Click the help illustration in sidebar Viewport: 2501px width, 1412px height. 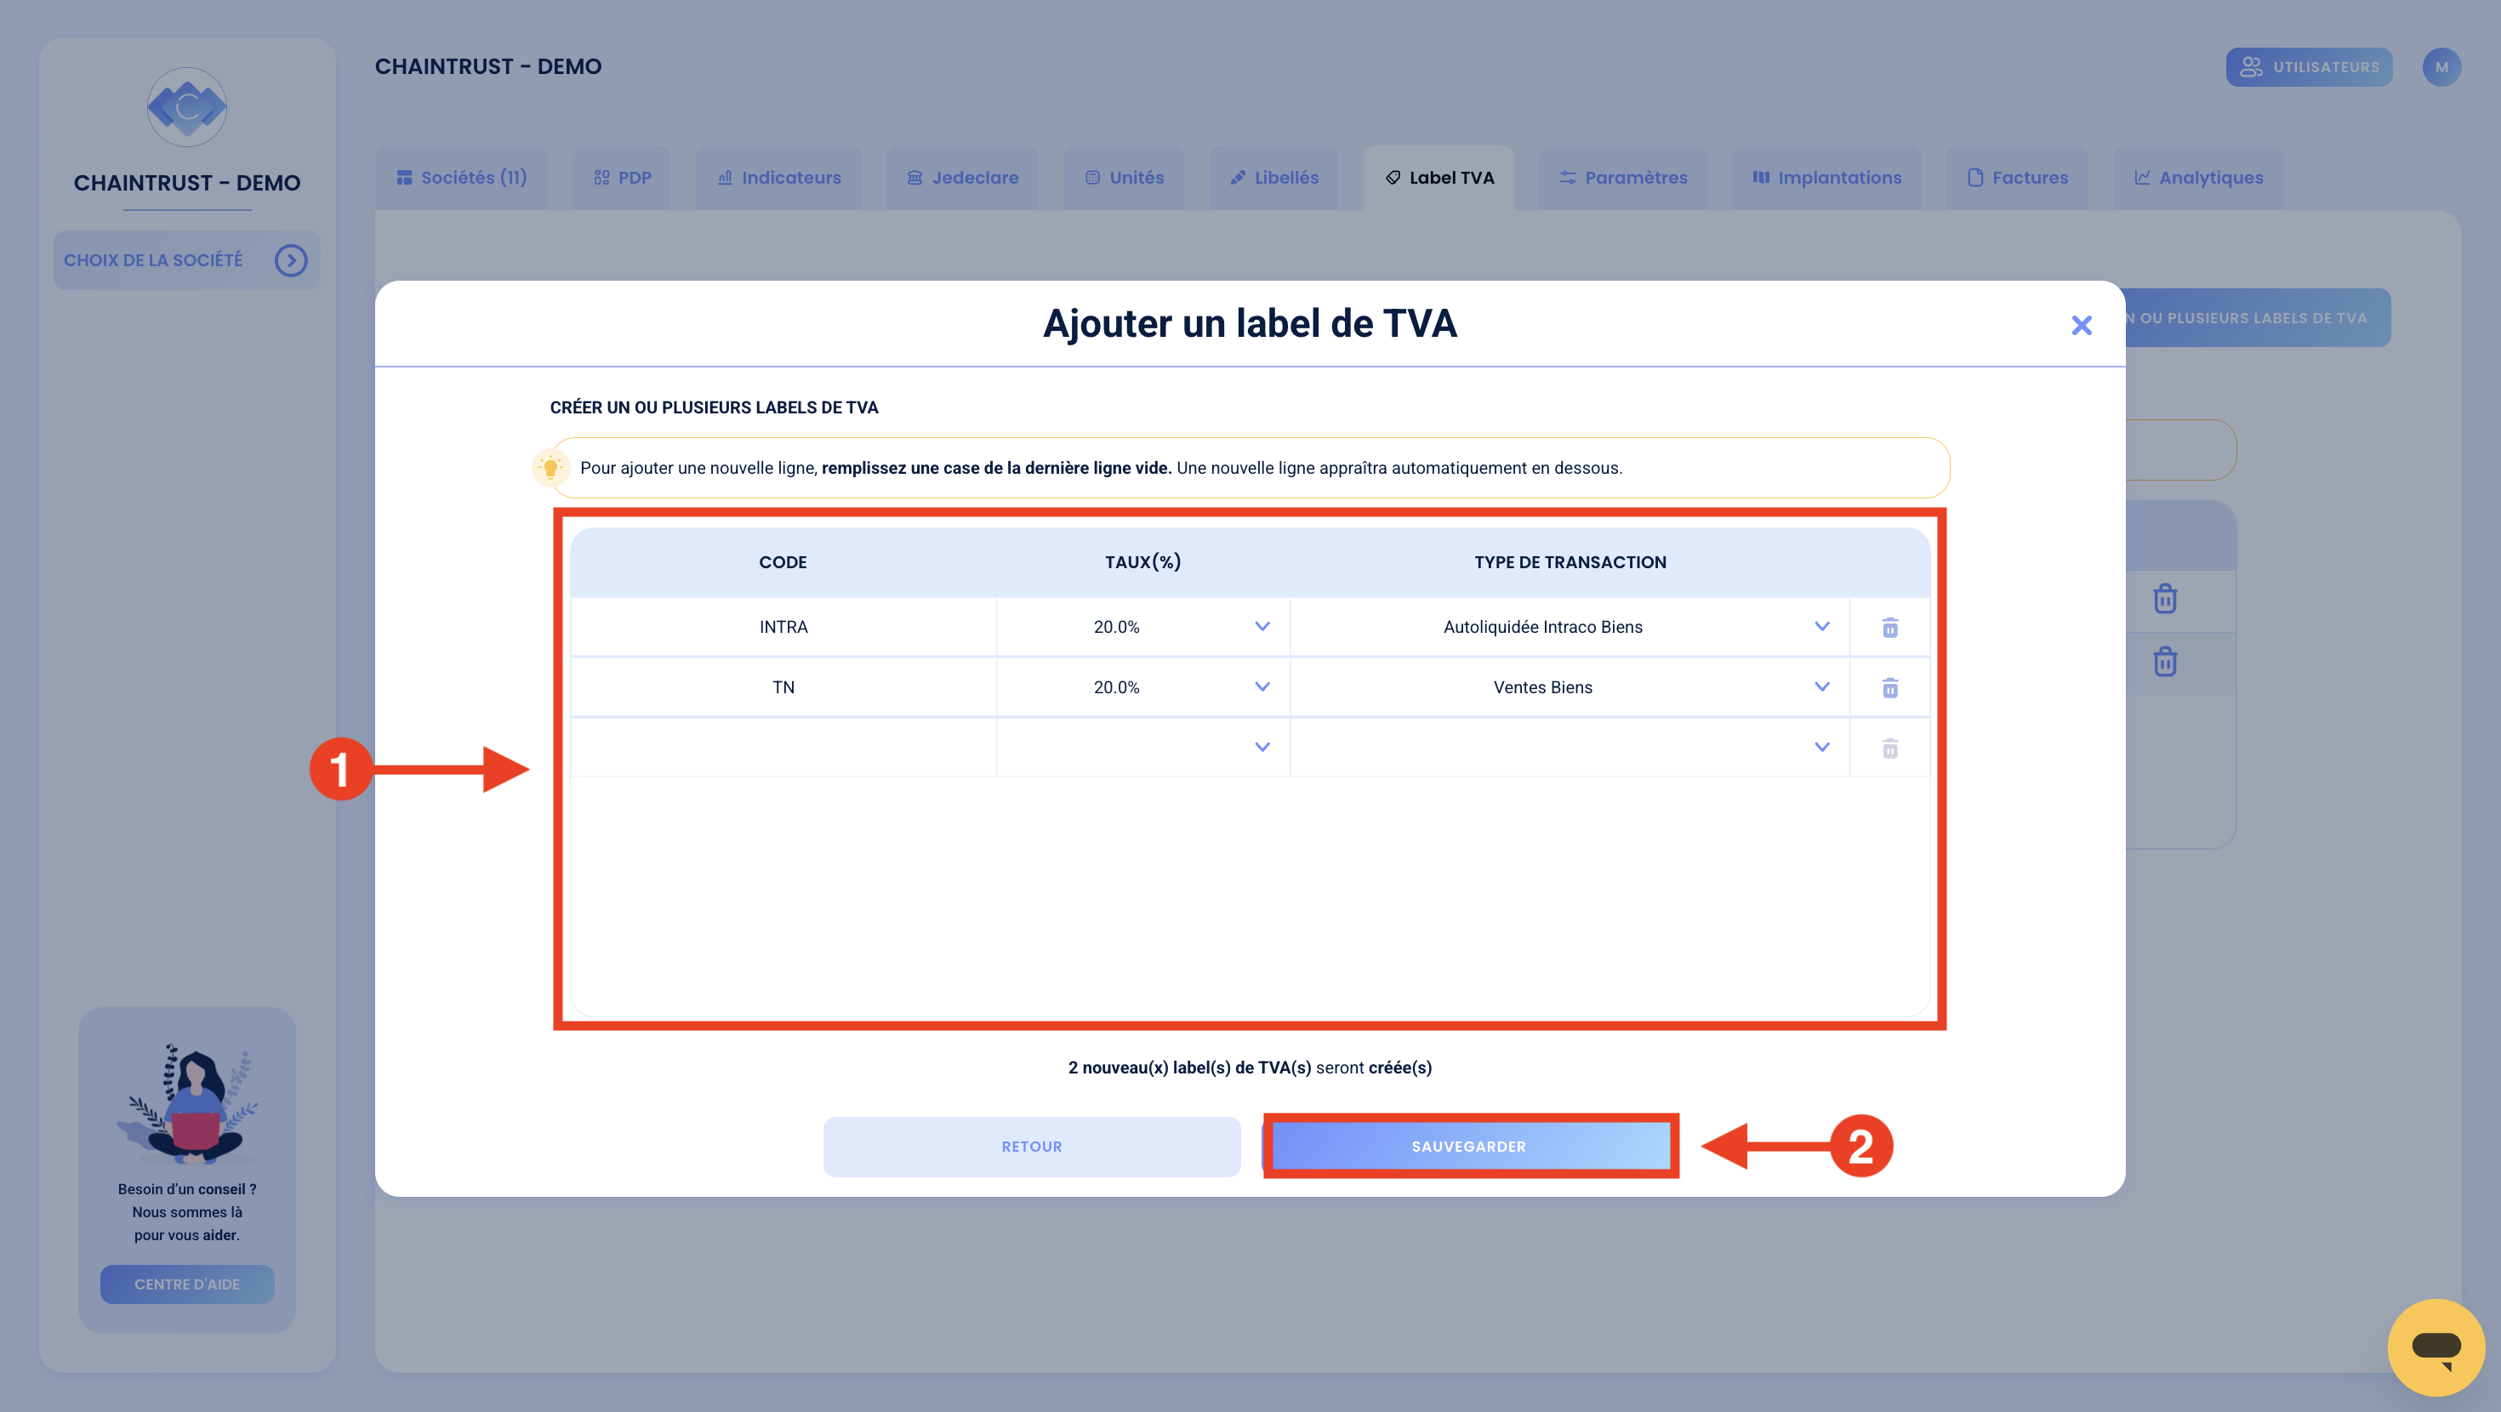coord(186,1104)
